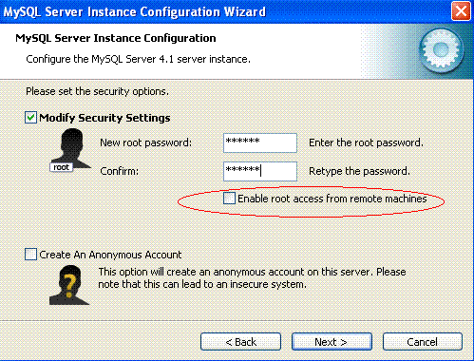The width and height of the screenshot is (474, 361).
Task: Check Create An Anonymous Account box
Action: coord(30,255)
